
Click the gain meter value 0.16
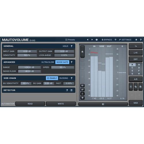[x=122, y=98]
